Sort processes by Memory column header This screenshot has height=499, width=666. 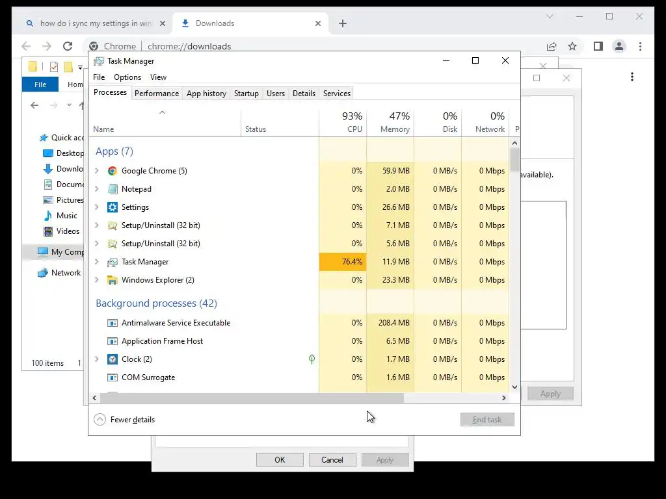point(390,122)
